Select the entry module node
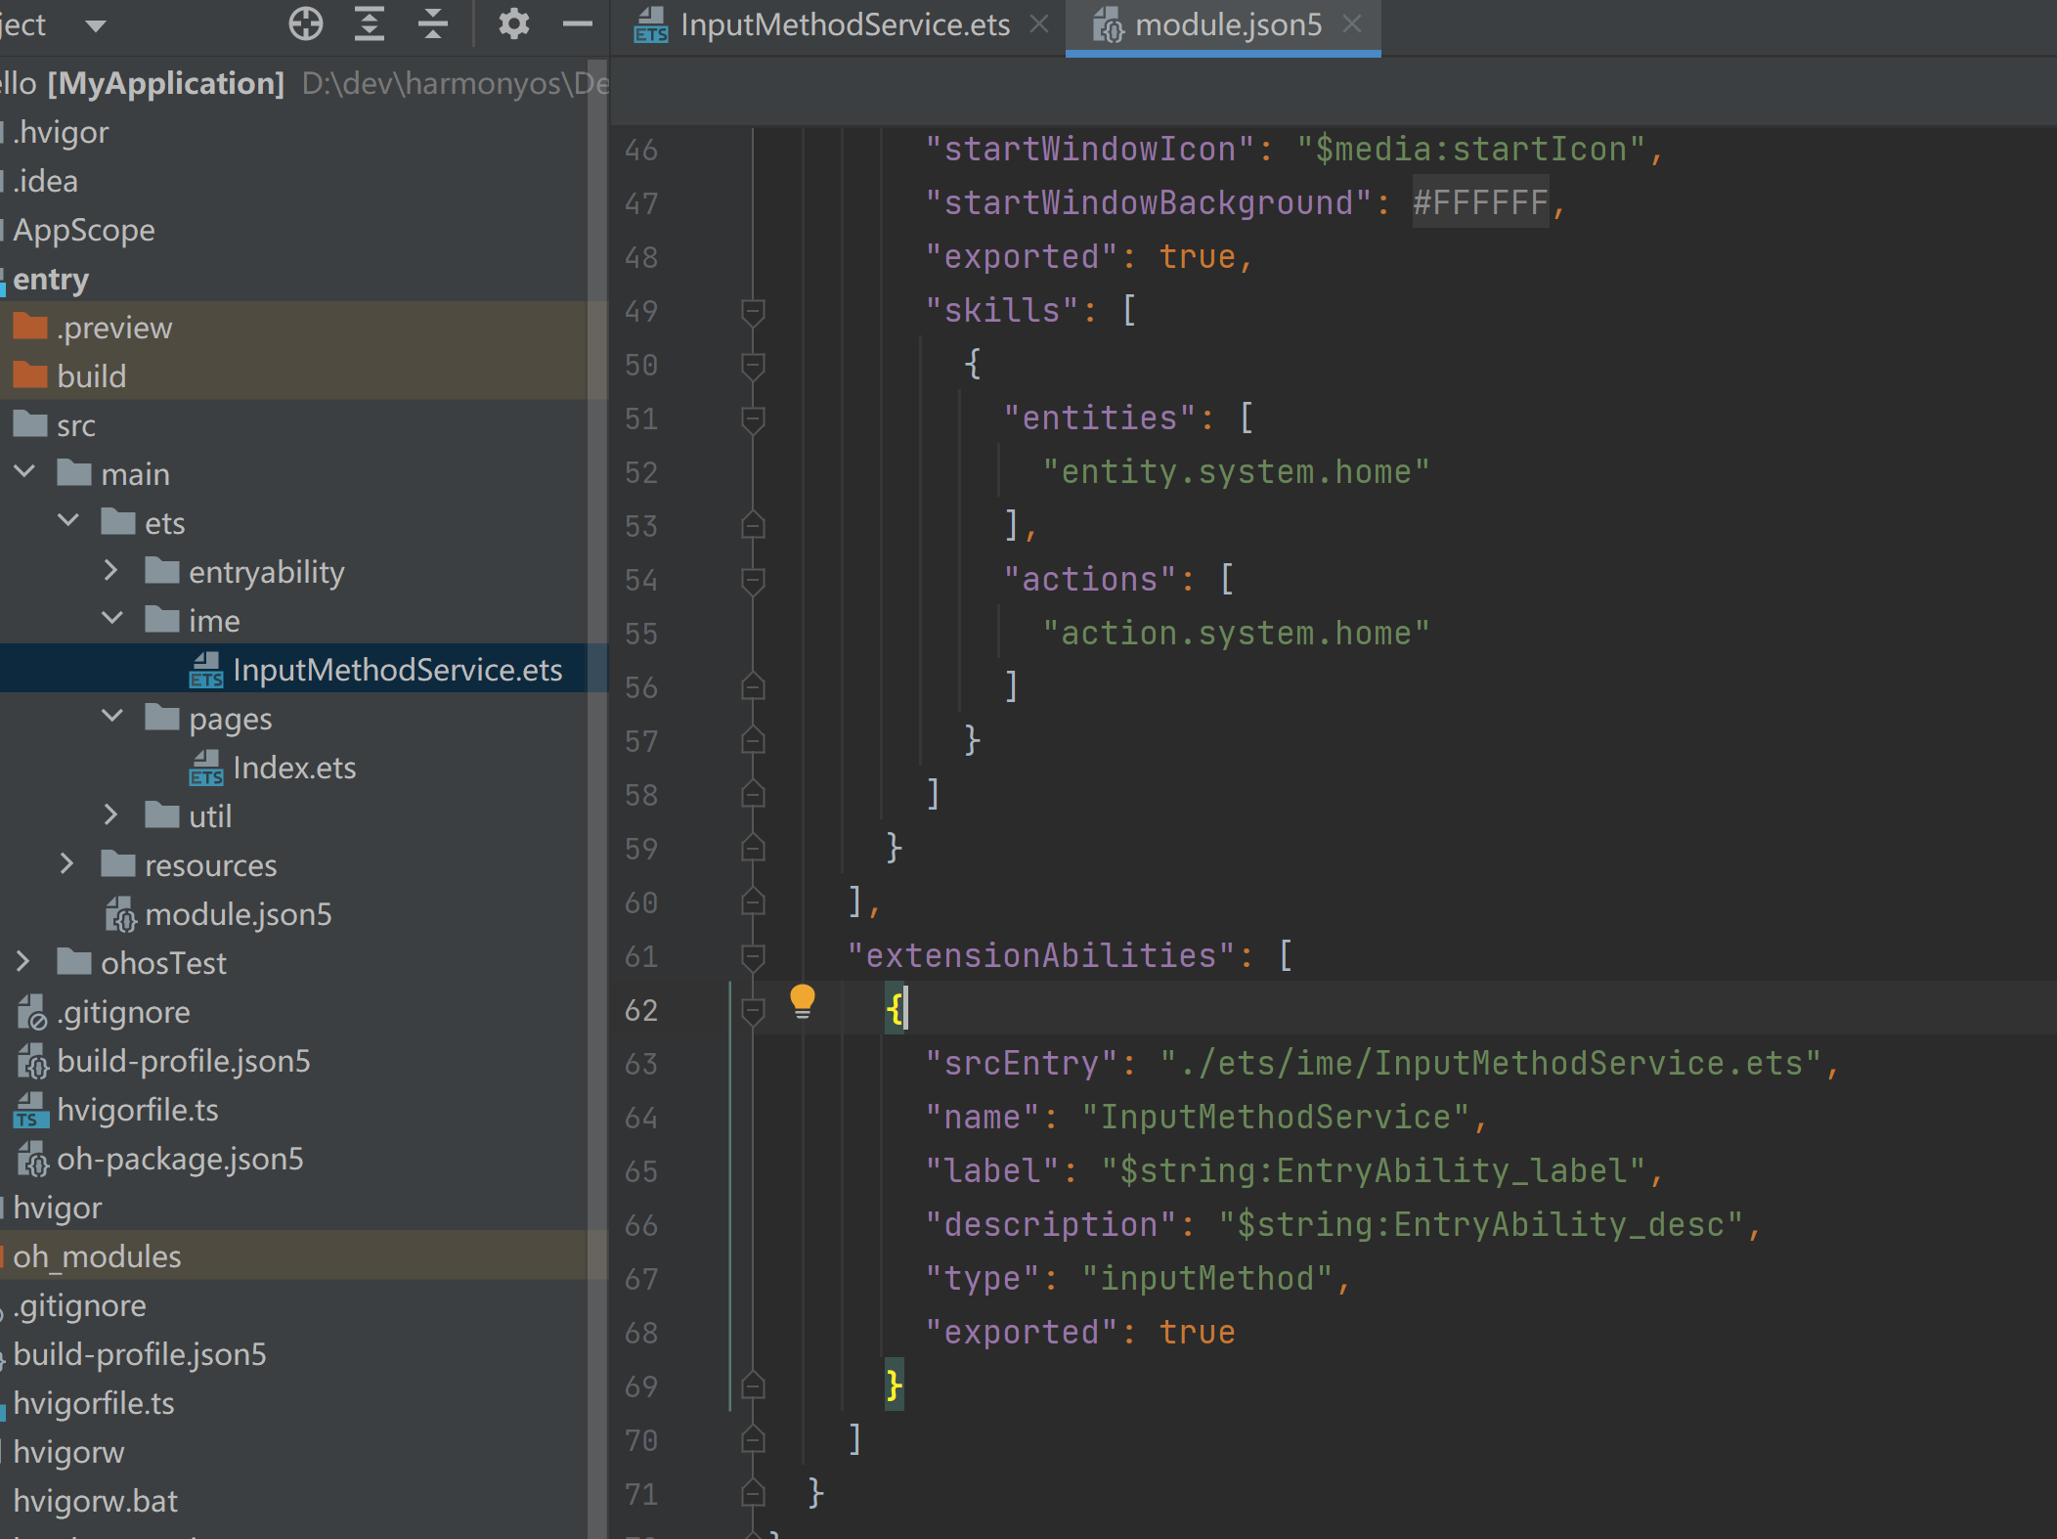Image resolution: width=2057 pixels, height=1539 pixels. (x=51, y=280)
